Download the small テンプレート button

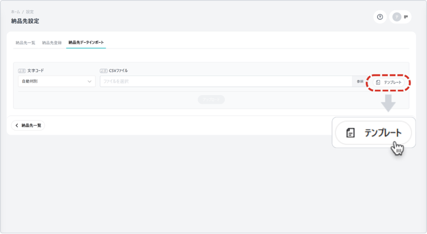388,82
